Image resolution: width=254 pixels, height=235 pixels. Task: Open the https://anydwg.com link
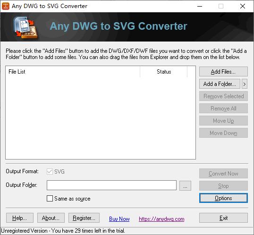(161, 219)
